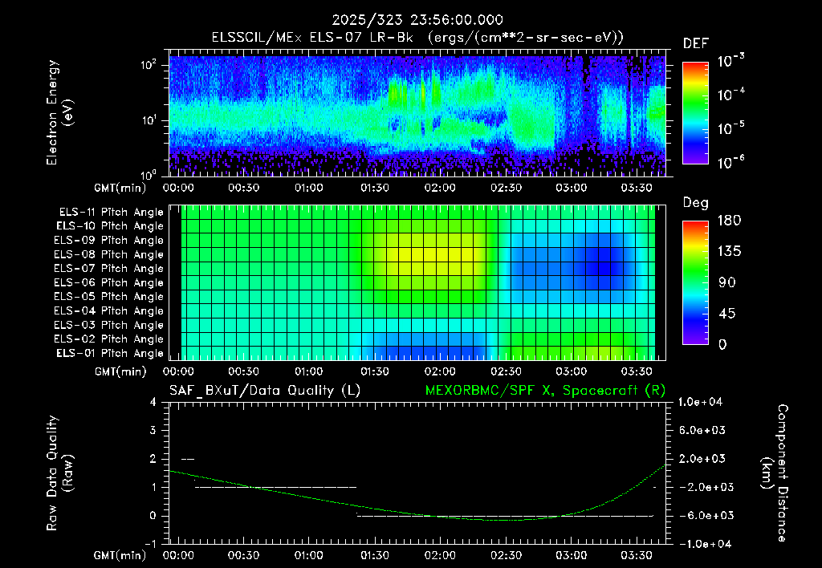The height and width of the screenshot is (568, 822).
Task: Click the ELS-02 Pitch Angle row label
Action: point(108,339)
